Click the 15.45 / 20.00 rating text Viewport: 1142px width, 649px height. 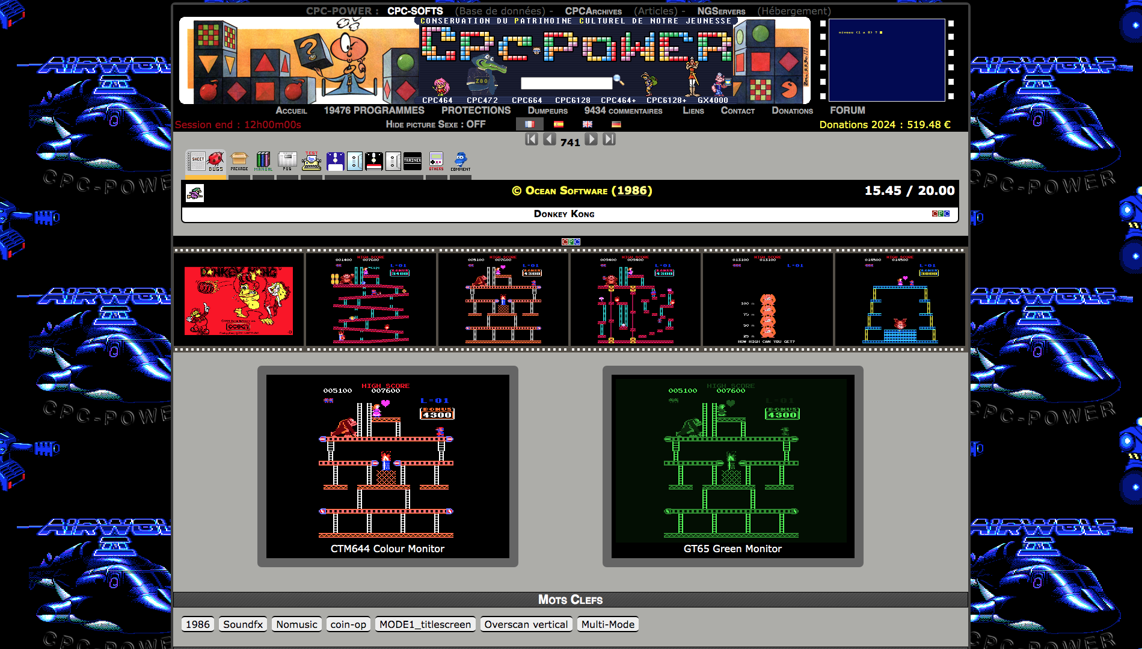tap(909, 191)
